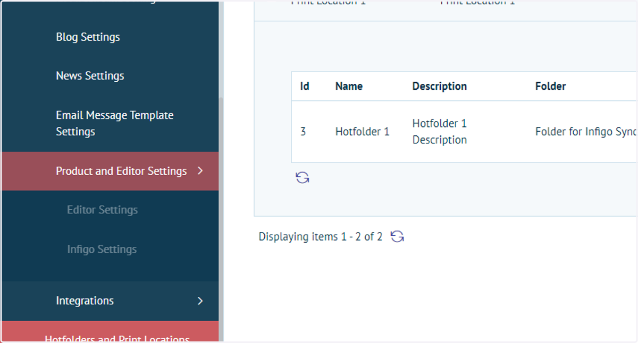Screen dimensions: 638x343
Task: Click the Description column header
Action: [x=440, y=86]
